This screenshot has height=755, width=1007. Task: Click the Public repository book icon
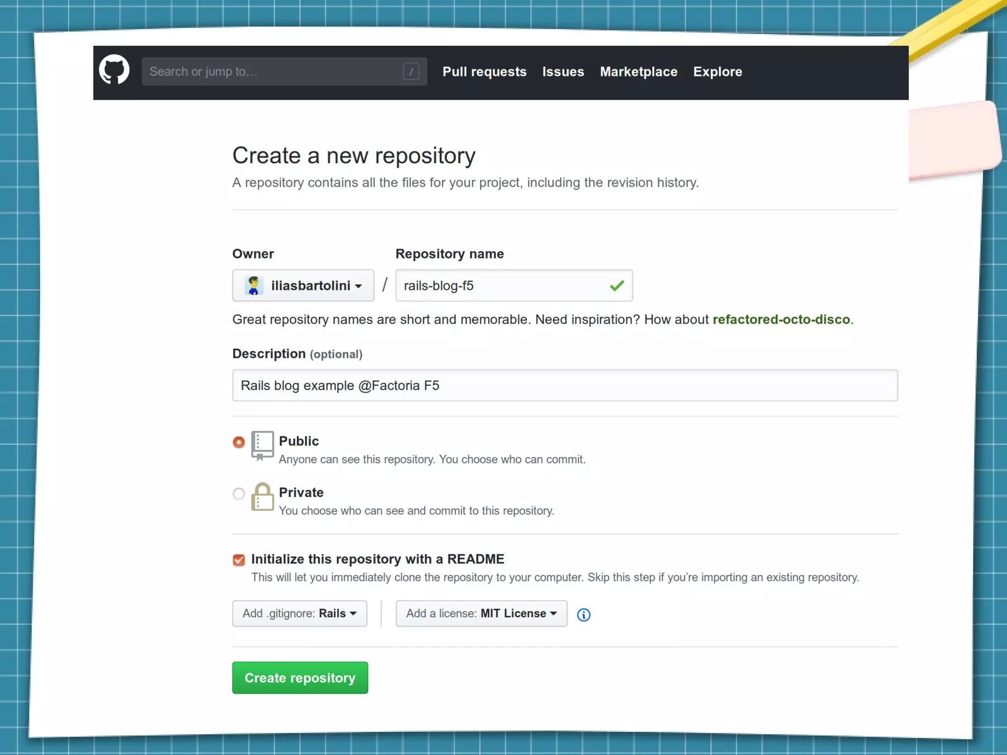coord(262,445)
